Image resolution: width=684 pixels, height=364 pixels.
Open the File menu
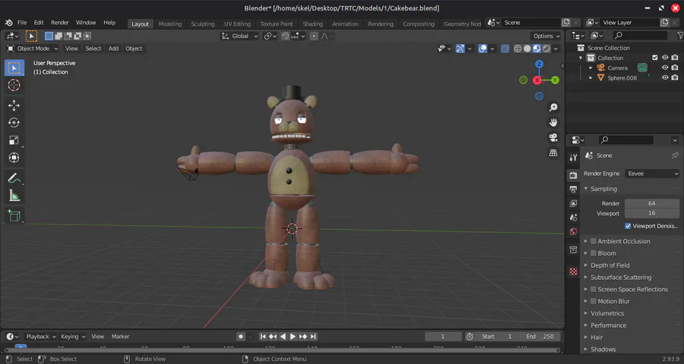[22, 23]
